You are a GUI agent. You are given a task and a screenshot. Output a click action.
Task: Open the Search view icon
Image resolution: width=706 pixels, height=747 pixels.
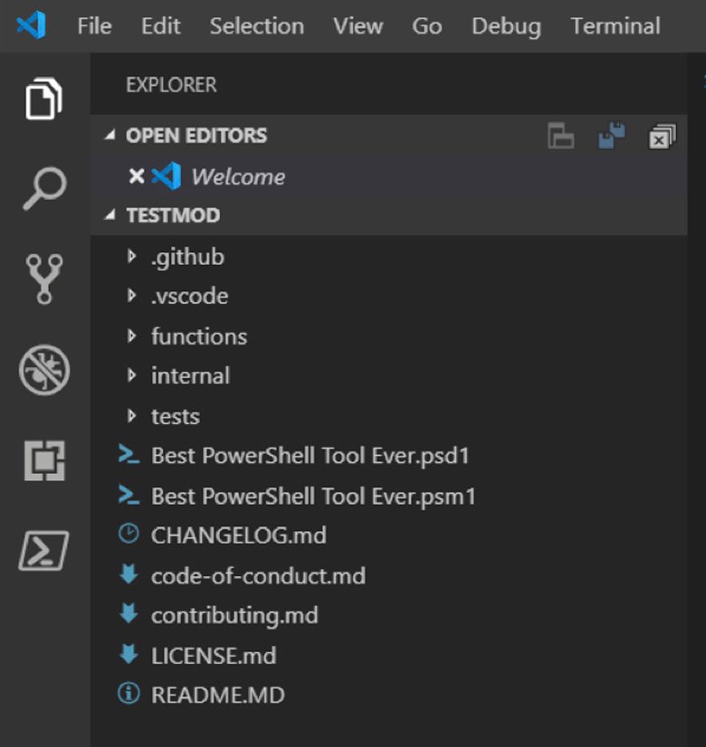[43, 188]
